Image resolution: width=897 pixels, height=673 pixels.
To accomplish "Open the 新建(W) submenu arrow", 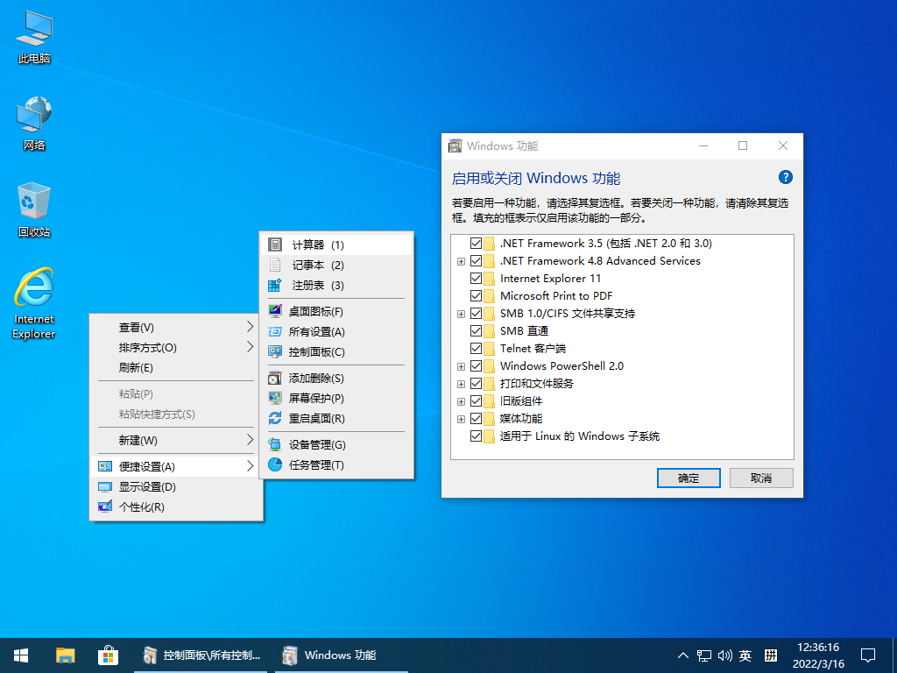I will tap(250, 440).
